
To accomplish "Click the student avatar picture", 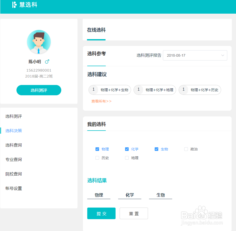I will pyautogui.click(x=39, y=42).
